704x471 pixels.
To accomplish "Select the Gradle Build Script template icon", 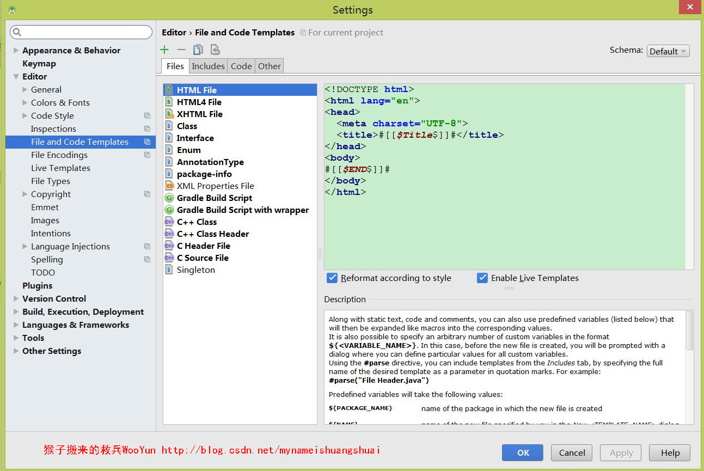I will (169, 198).
